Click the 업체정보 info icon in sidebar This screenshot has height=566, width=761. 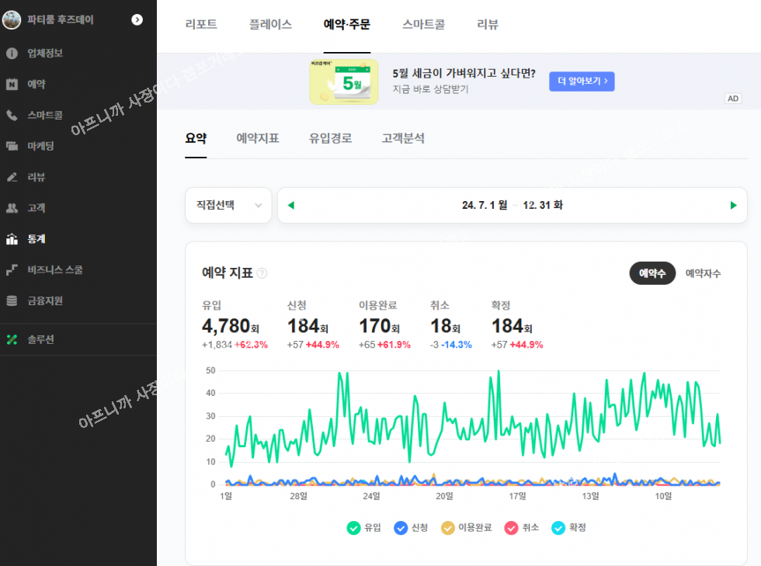[12, 54]
